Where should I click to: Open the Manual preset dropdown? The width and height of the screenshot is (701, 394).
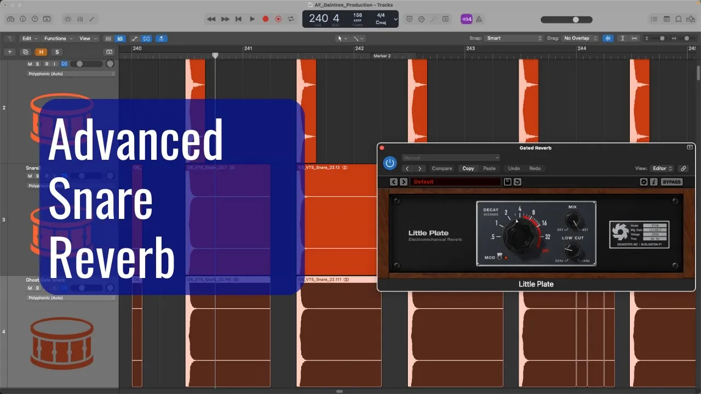click(451, 158)
